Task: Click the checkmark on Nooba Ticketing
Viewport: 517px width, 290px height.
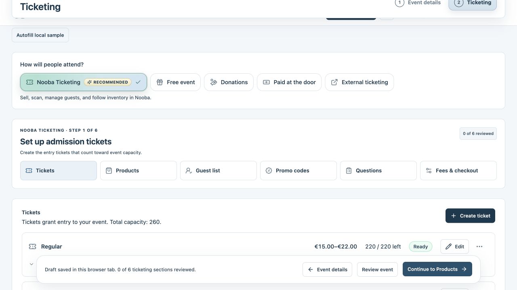Action: point(138,82)
